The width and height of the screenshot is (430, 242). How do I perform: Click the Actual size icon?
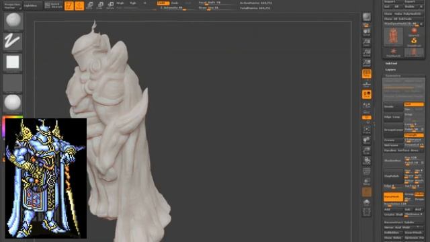pos(367,52)
